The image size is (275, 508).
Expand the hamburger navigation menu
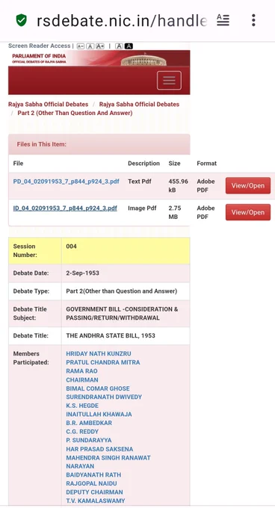(169, 81)
